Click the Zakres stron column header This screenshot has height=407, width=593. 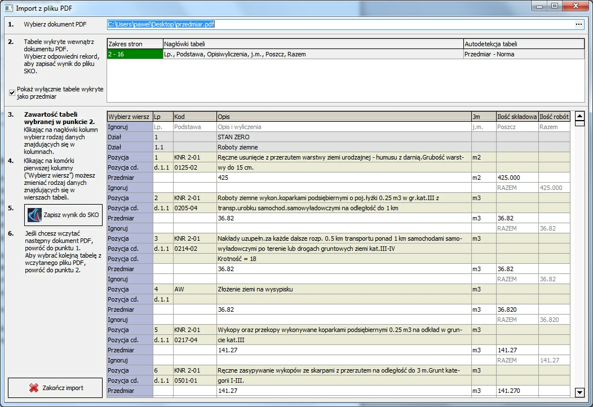[135, 44]
